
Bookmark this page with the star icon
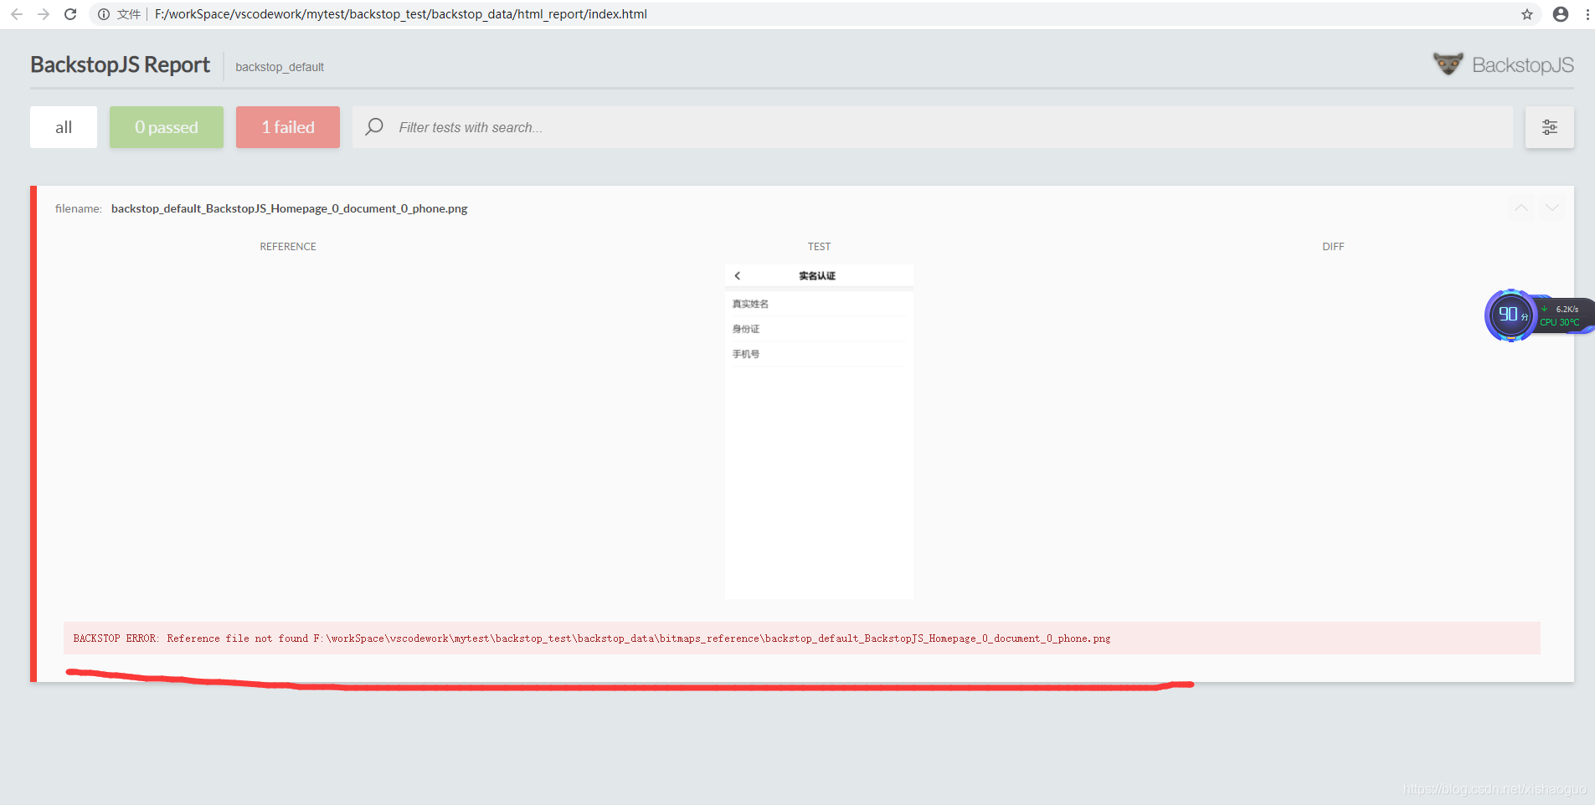click(1527, 14)
